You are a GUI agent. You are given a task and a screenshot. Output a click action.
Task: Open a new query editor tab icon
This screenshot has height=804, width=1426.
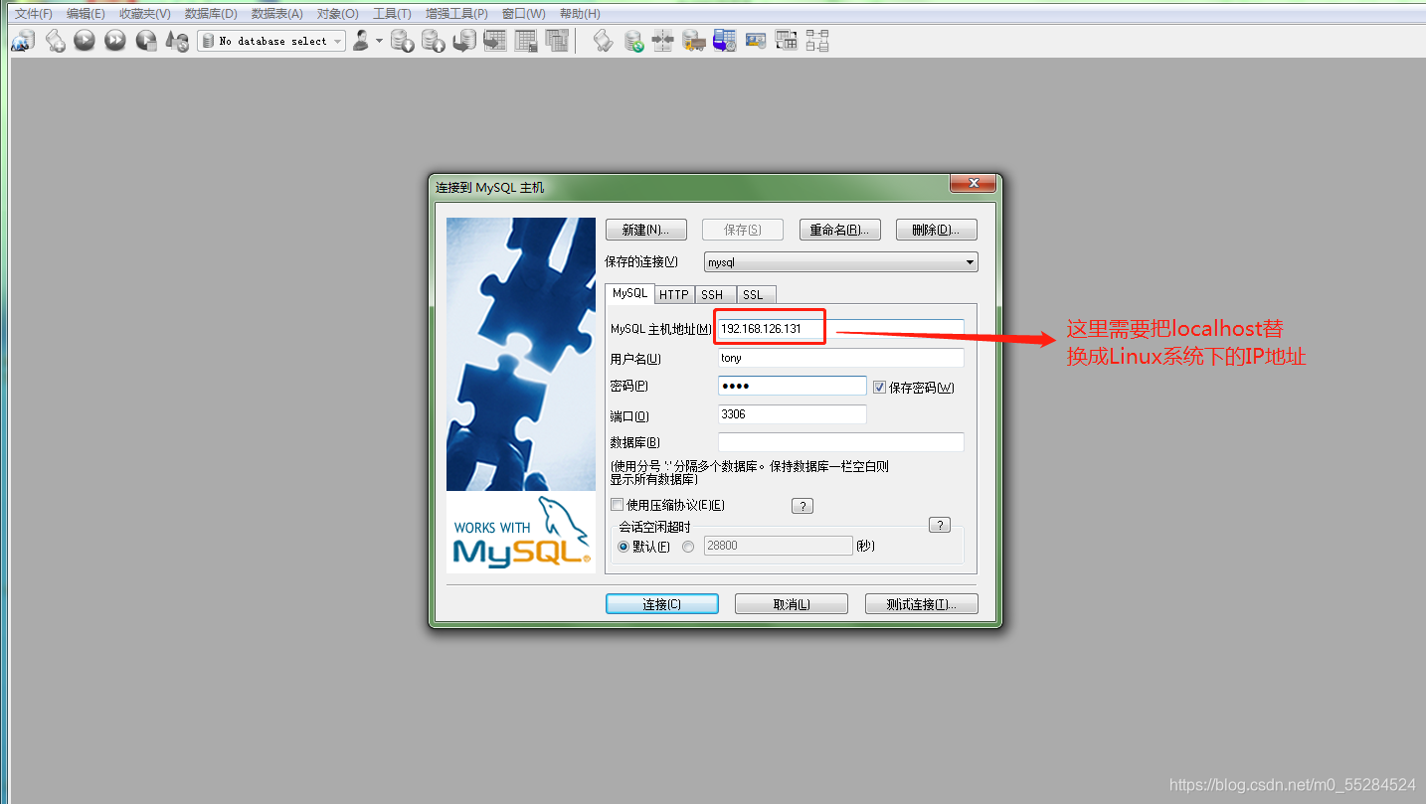56,41
